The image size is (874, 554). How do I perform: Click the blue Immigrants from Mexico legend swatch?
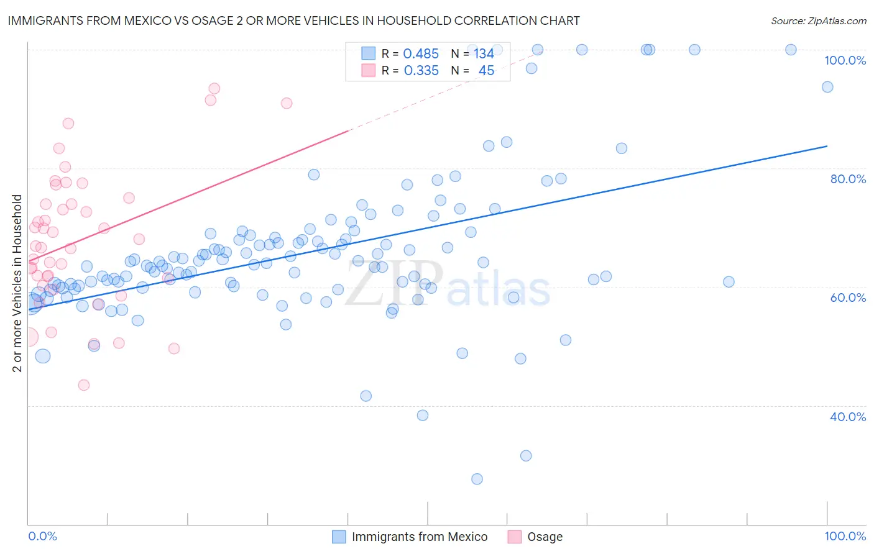[x=339, y=537]
